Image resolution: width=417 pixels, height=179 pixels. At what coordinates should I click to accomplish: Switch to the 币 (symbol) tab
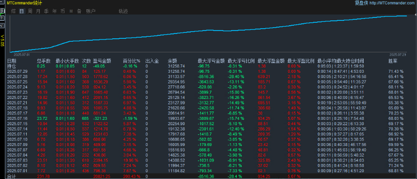63,11
